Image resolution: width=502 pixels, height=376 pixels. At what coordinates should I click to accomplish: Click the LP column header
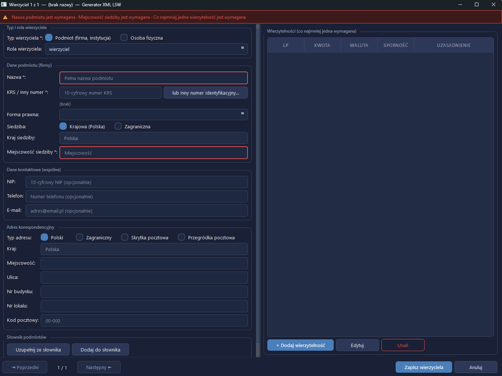tap(286, 45)
